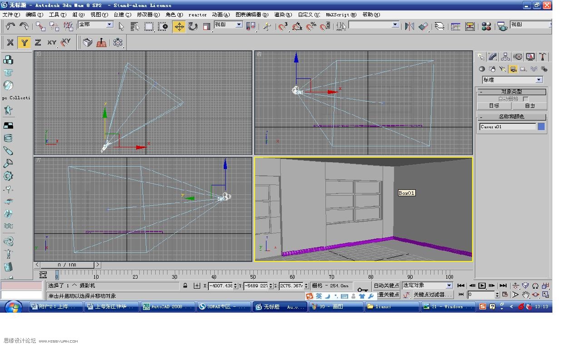Open the MAXScript menu
Screen dimensions: 581x348
point(341,14)
